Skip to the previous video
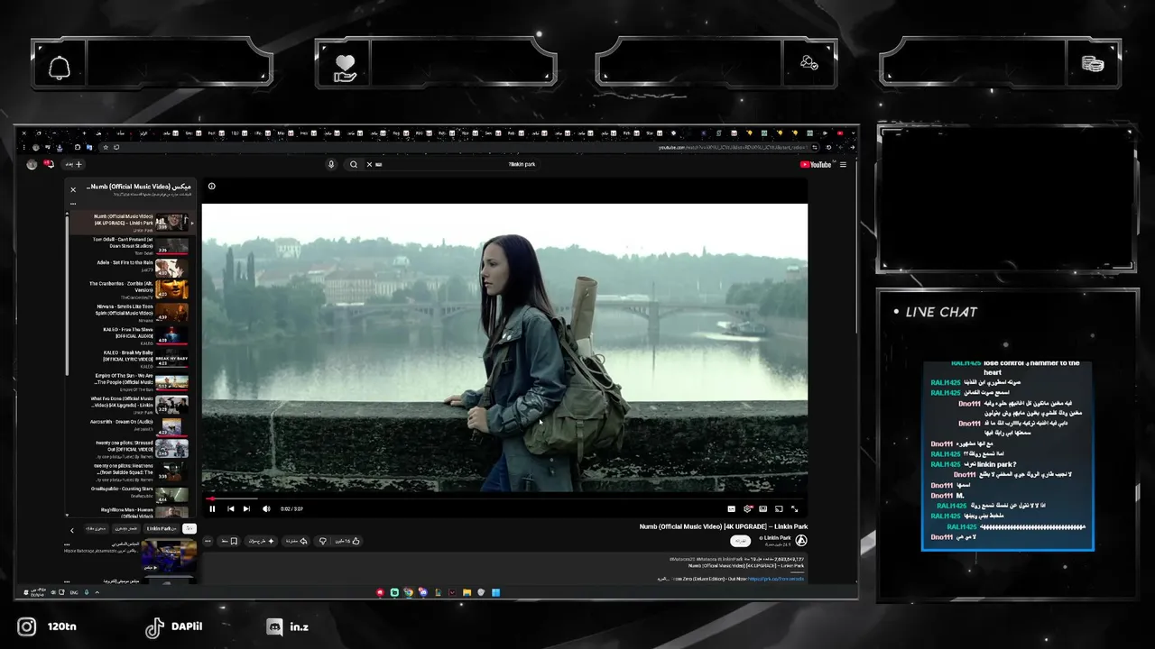The height and width of the screenshot is (649, 1155). coord(230,508)
